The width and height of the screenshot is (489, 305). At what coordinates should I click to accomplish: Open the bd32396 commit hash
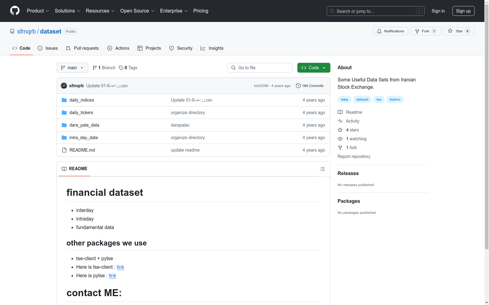tap(261, 86)
